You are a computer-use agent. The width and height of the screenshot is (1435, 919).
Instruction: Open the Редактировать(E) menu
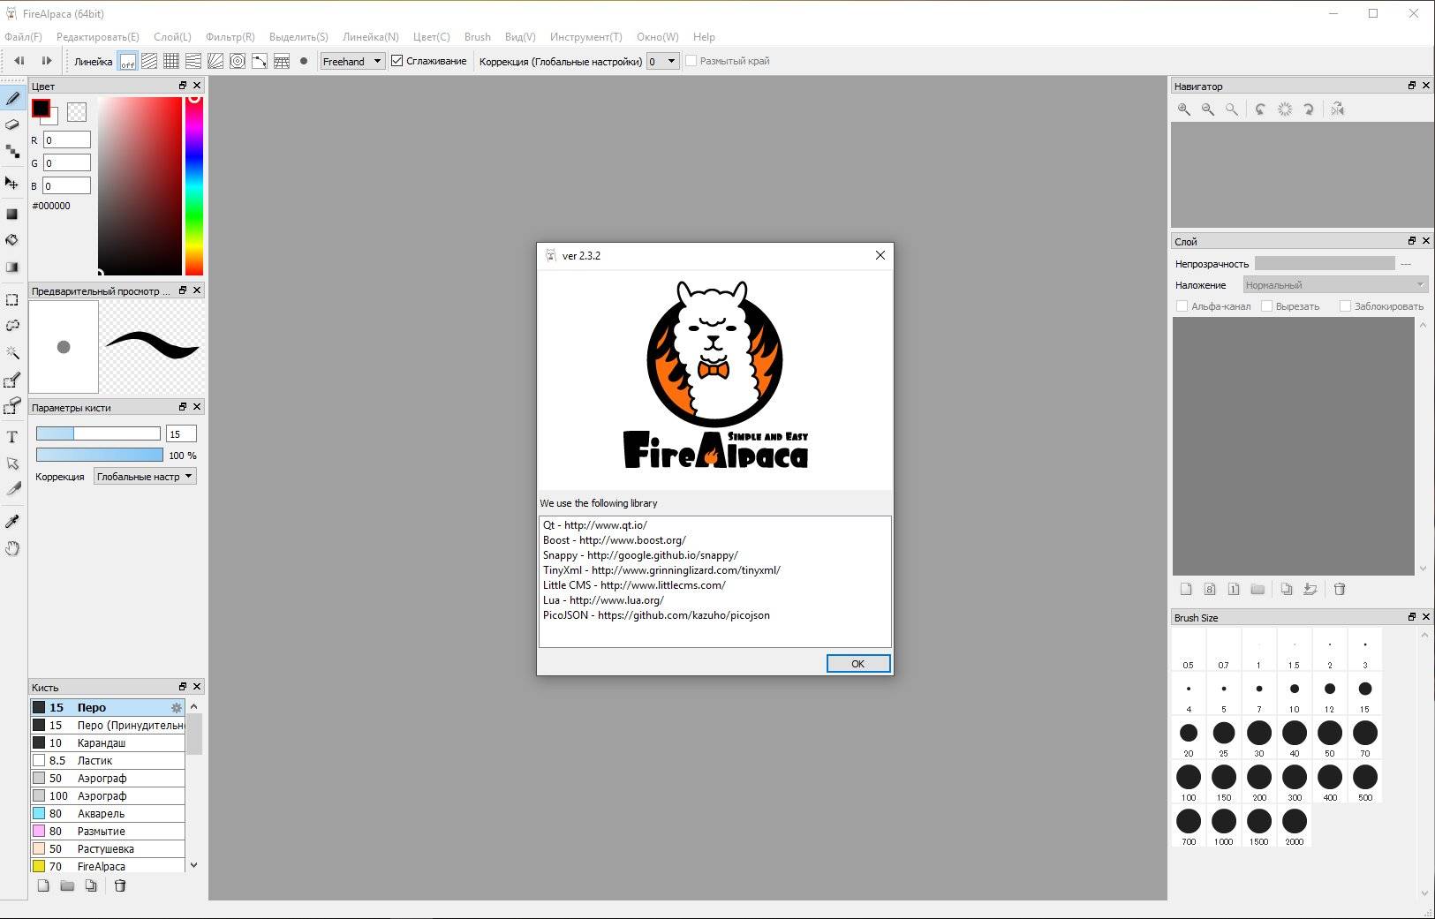97,37
